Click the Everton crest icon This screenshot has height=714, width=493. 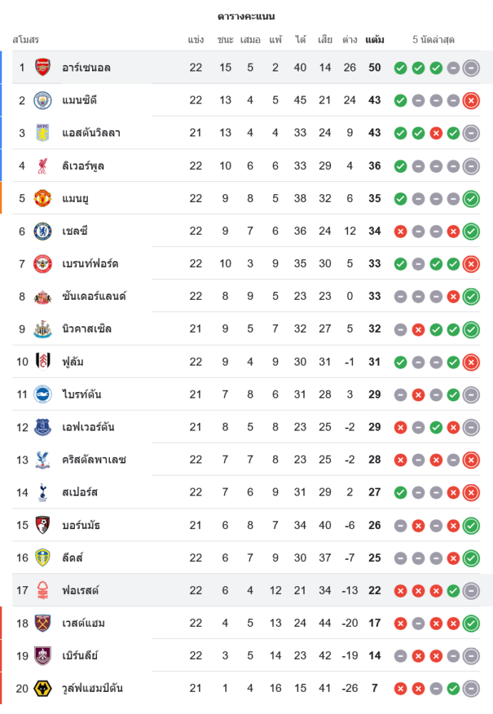click(x=43, y=427)
